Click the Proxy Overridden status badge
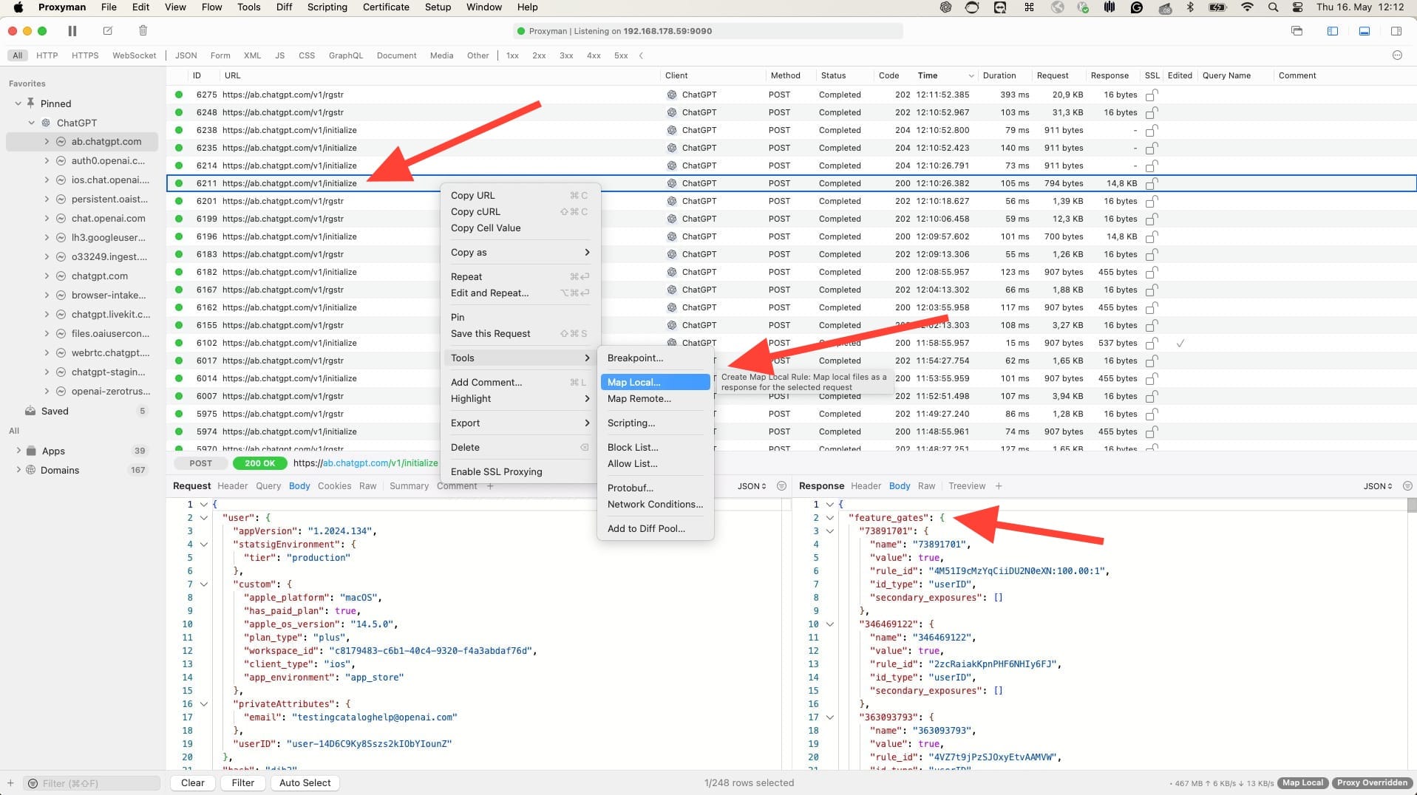This screenshot has height=795, width=1417. (x=1371, y=782)
